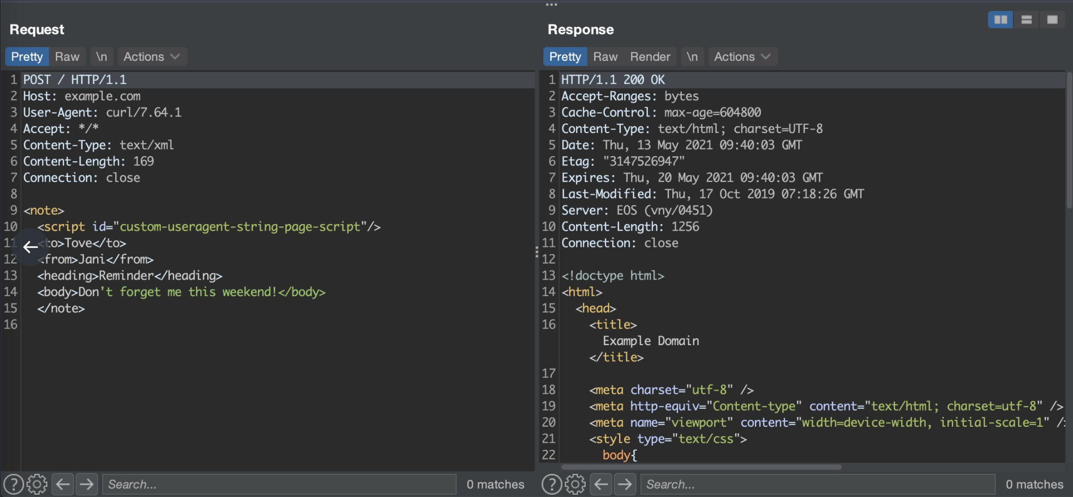Click the '<heading>Reminder</heading>' line
1073x497 pixels.
click(130, 275)
